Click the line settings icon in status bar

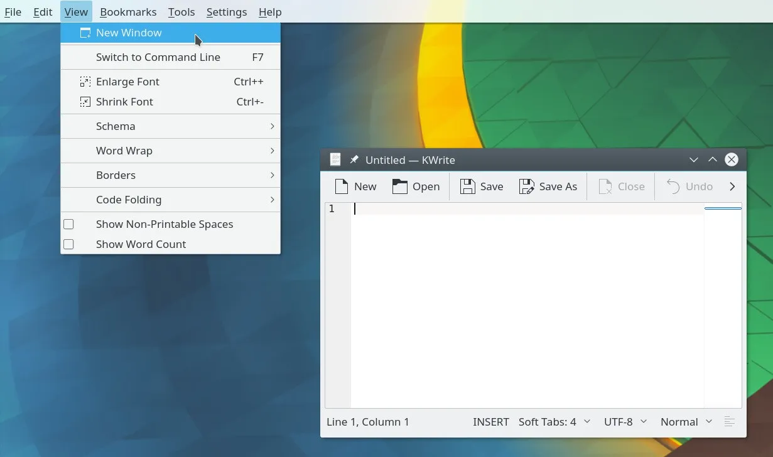click(x=729, y=422)
